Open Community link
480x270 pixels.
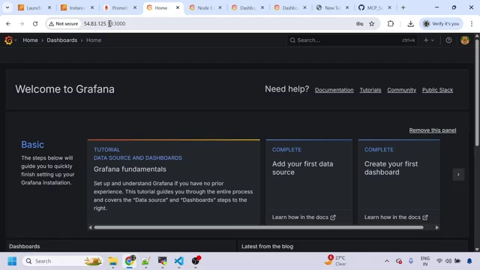[x=401, y=90]
